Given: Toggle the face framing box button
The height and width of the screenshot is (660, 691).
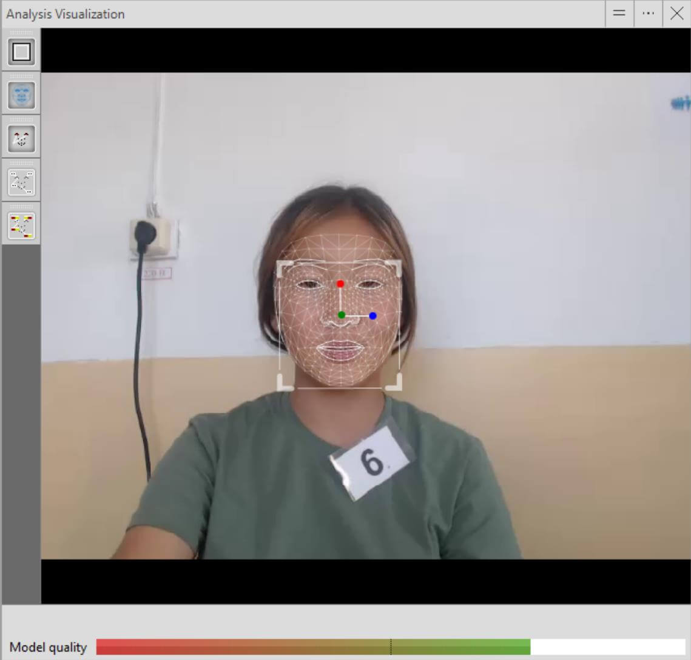Looking at the screenshot, I should coord(21,52).
